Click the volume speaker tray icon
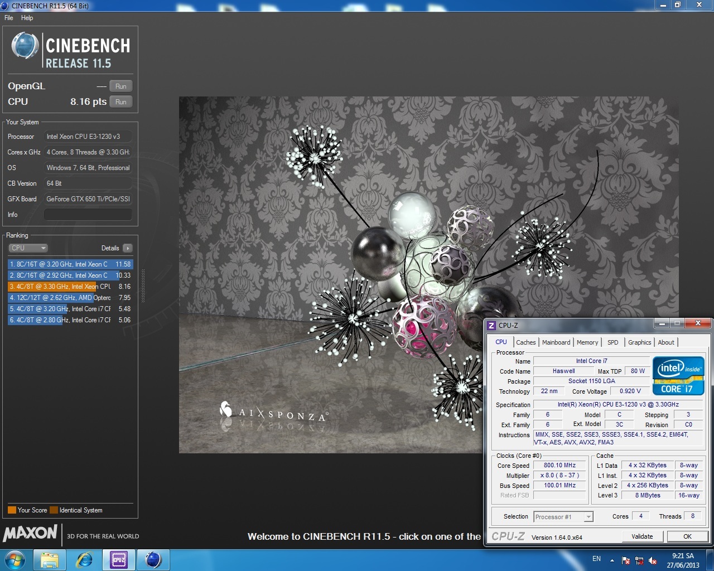Screen dimensions: 714x571 pyautogui.click(x=652, y=560)
